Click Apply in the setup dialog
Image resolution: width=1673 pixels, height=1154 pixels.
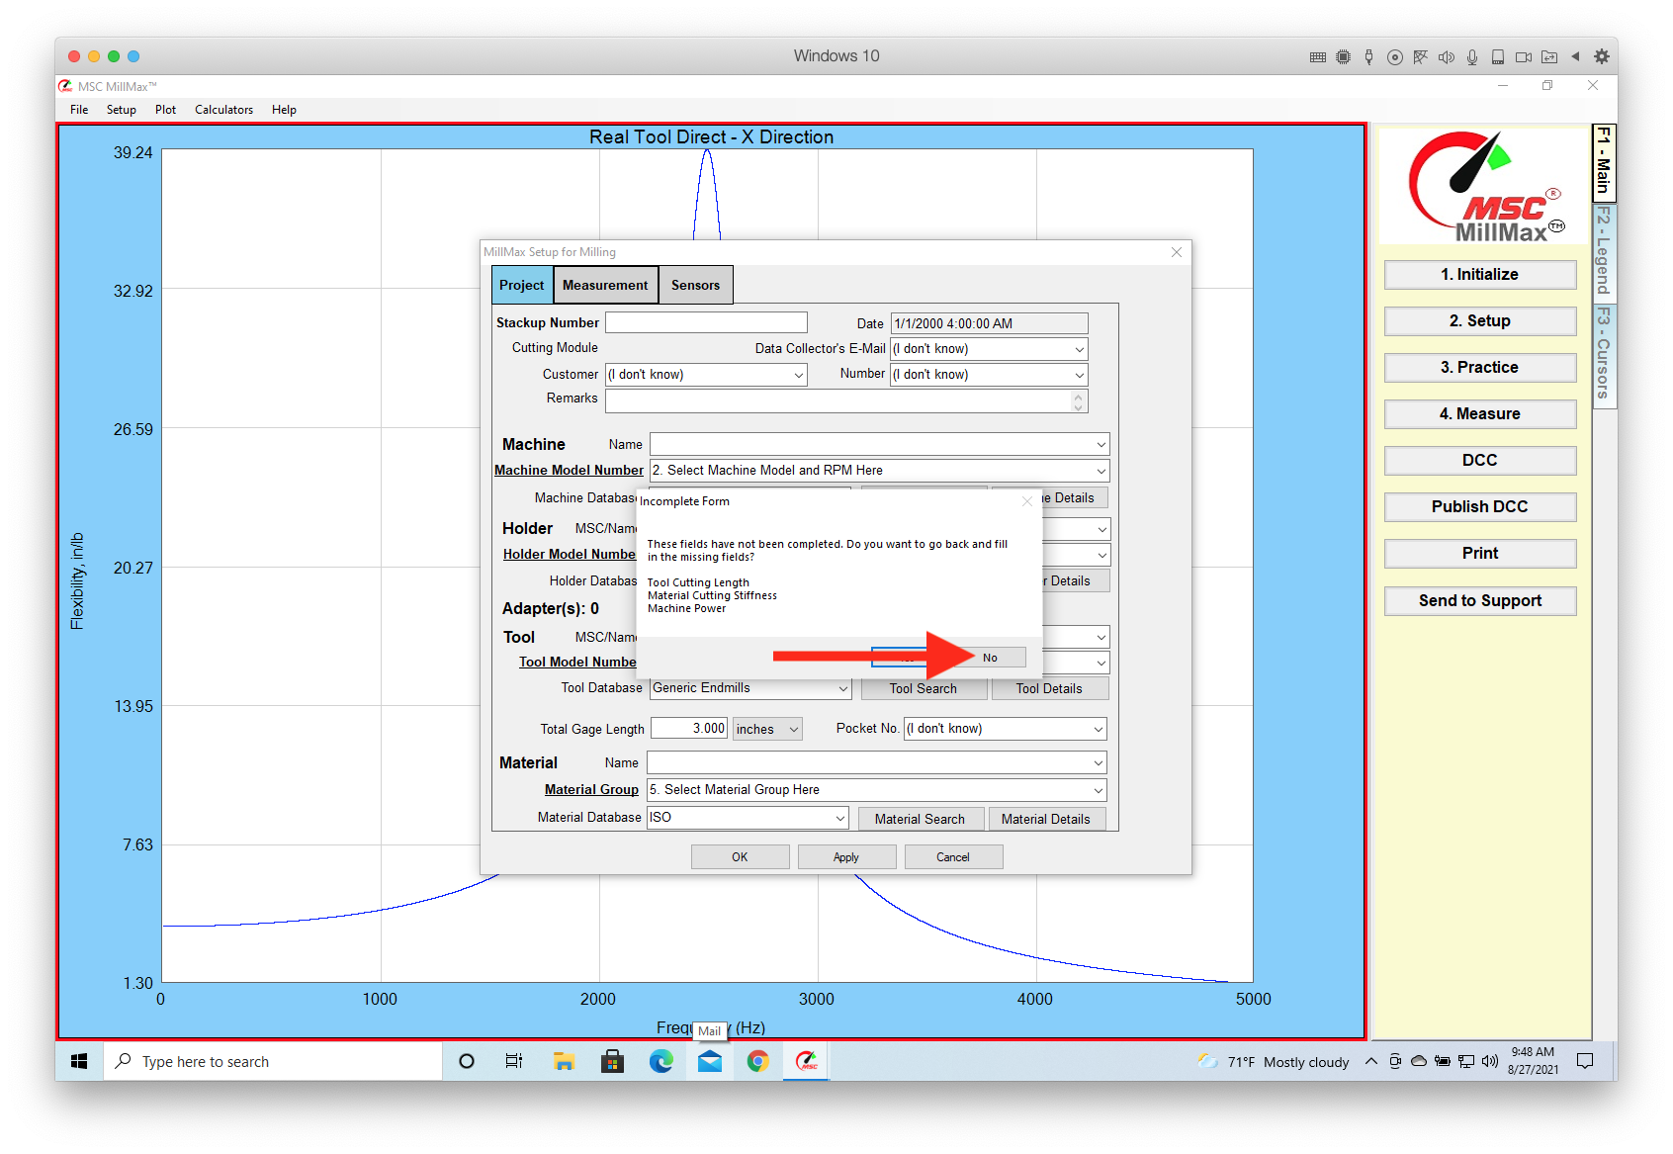point(846,857)
